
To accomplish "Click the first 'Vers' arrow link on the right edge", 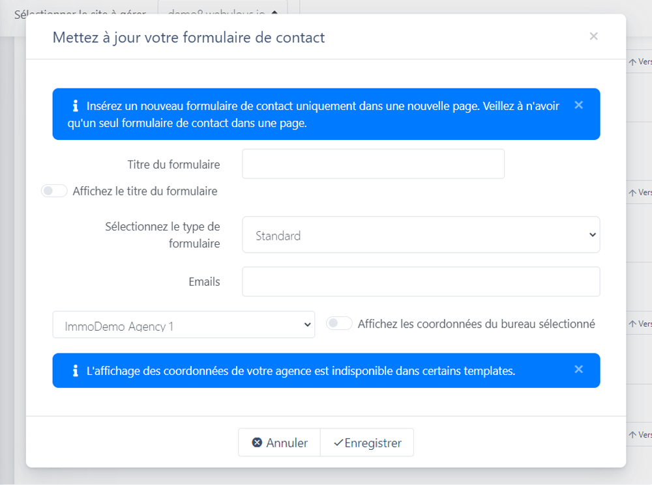I will [640, 62].
